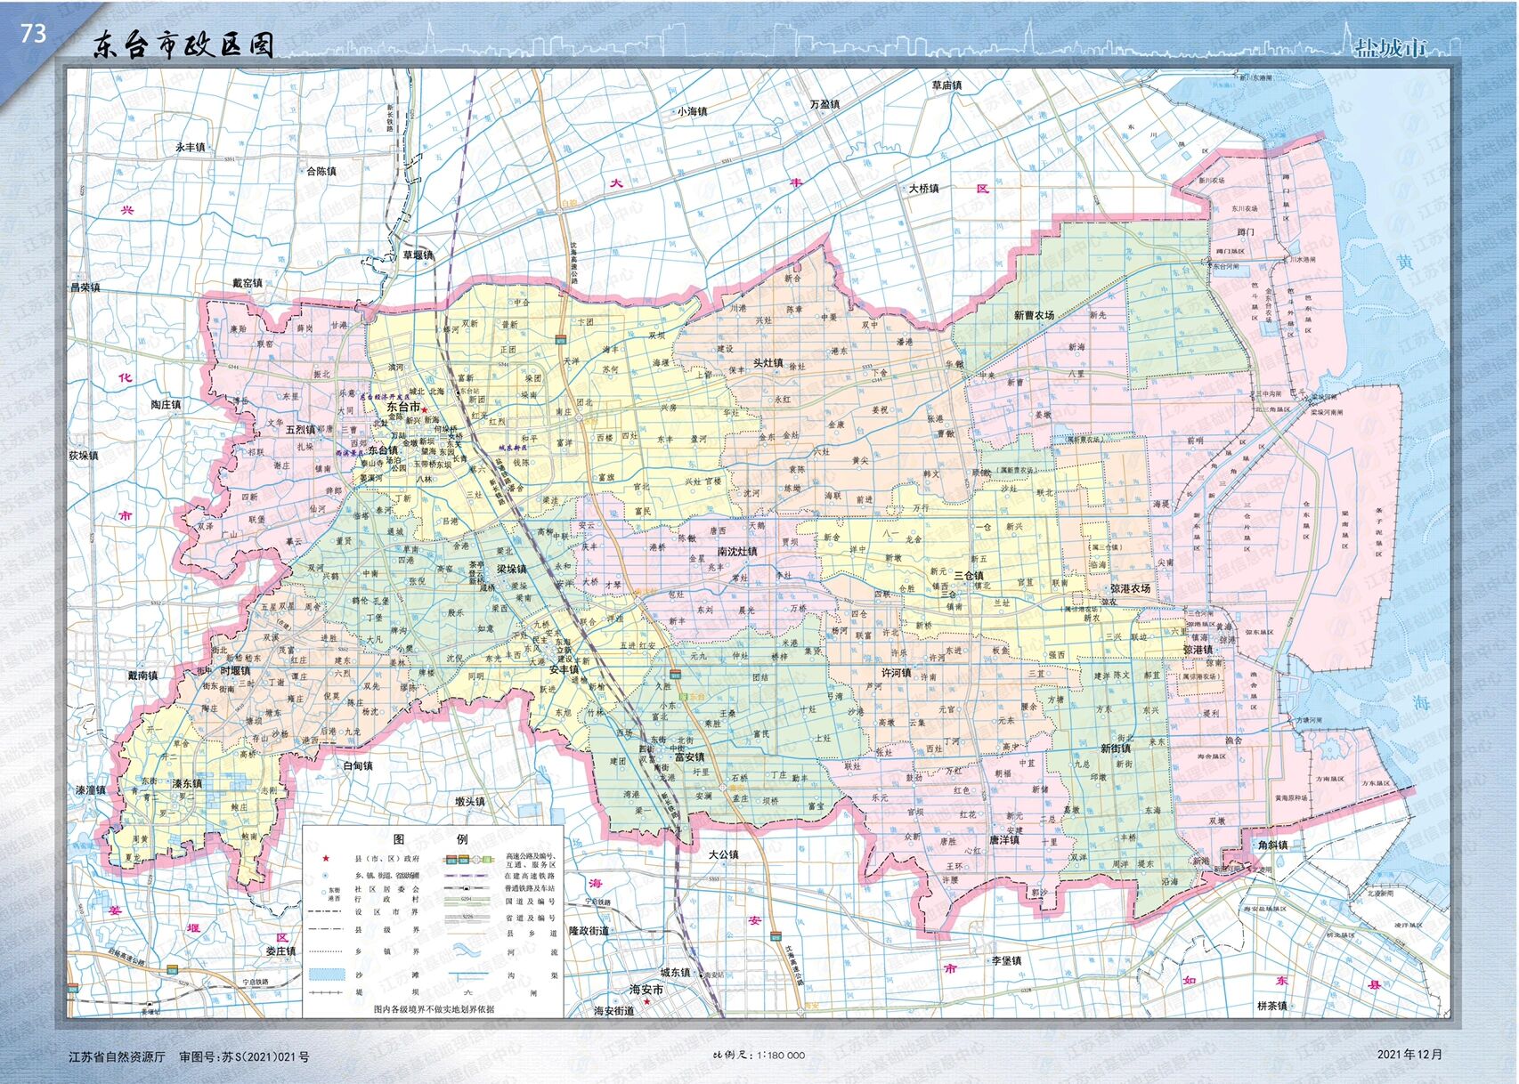The width and height of the screenshot is (1519, 1084).
Task: Click the 富安镇 label
Action: tap(690, 757)
